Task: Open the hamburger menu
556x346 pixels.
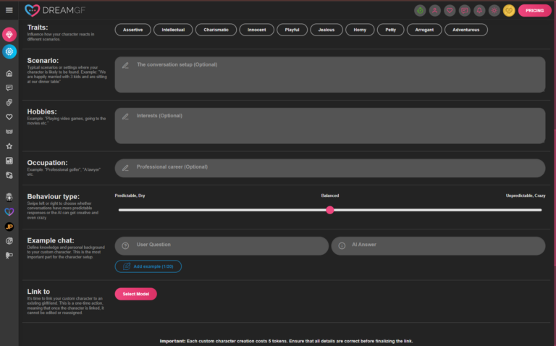Action: tap(9, 10)
